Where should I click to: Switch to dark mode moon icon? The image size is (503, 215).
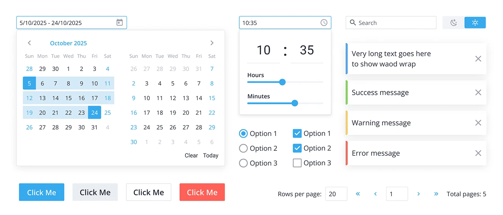(453, 23)
